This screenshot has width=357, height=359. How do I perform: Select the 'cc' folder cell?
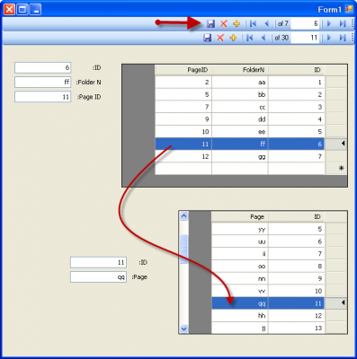(240, 107)
